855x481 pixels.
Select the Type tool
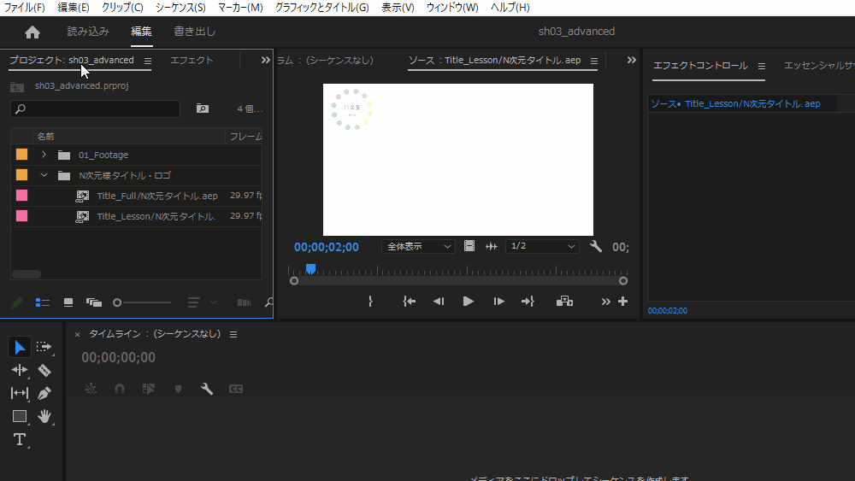[20, 439]
